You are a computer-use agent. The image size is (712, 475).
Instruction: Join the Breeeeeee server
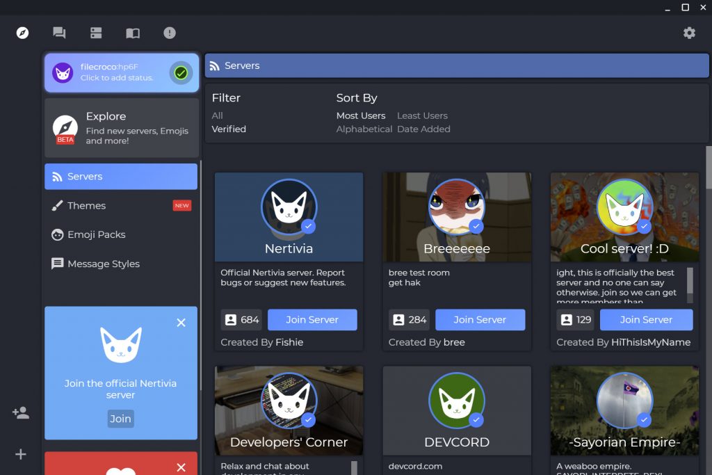pyautogui.click(x=480, y=320)
